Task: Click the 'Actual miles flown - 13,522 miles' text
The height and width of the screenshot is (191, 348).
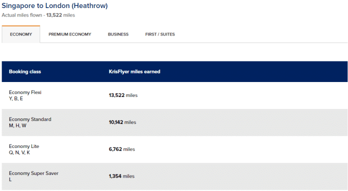Action: click(38, 15)
